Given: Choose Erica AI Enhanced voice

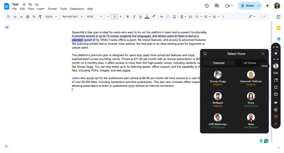Looking at the screenshot, I should (251, 100).
